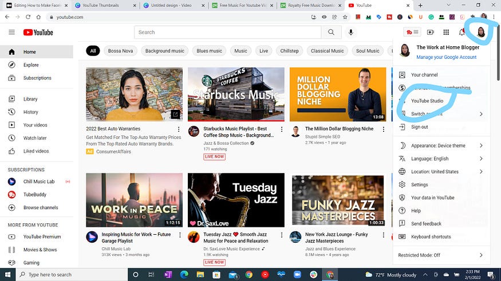Open the Funky Jazz Masterpieces thumbnail
Viewport: 501px width, 281px height.
(338, 200)
